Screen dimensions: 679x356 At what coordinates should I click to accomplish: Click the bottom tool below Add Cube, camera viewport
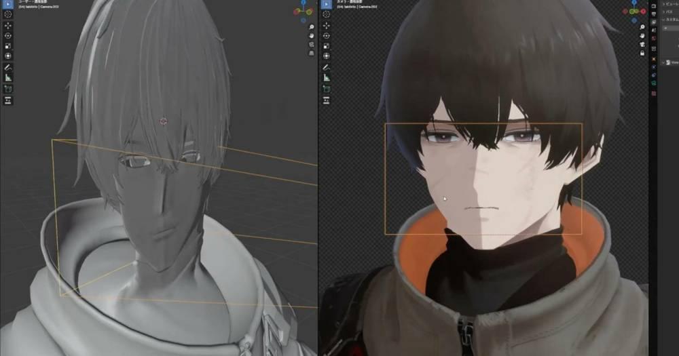click(x=326, y=100)
